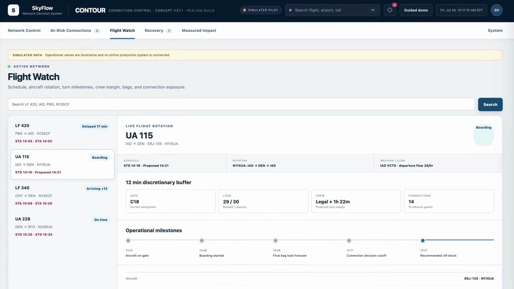Image resolution: width=514 pixels, height=289 pixels.
Task: Click the command-K shortcut badge
Action: tap(373, 10)
